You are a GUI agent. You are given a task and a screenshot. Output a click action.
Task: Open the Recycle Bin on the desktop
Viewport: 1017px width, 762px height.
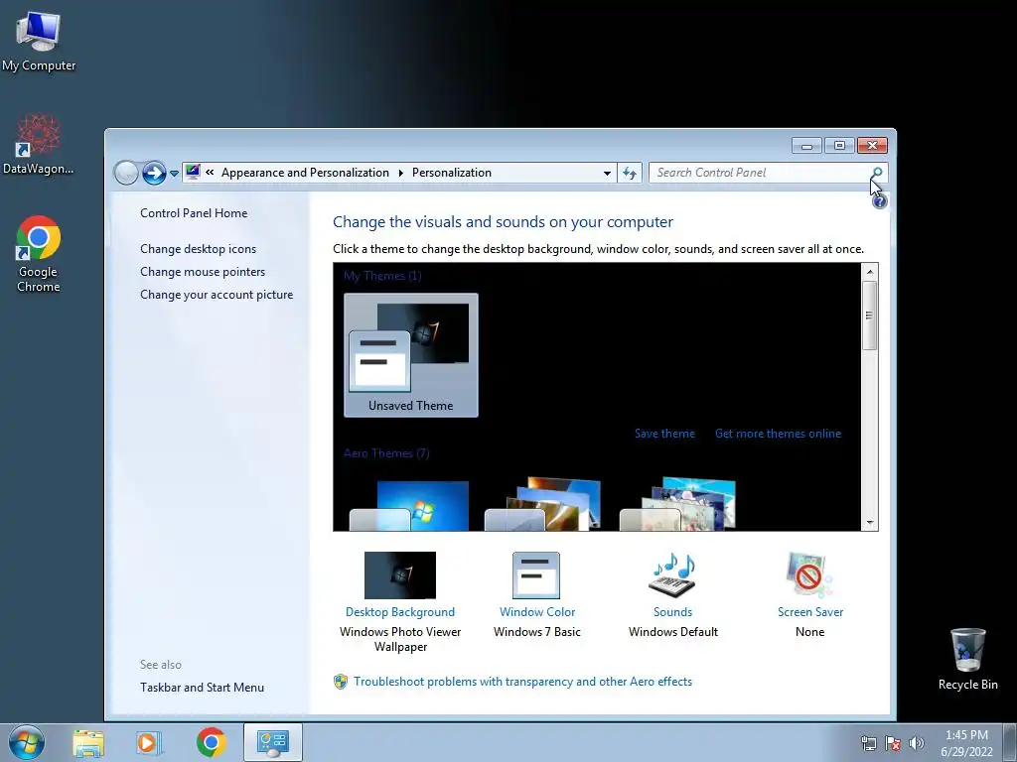[x=967, y=659]
